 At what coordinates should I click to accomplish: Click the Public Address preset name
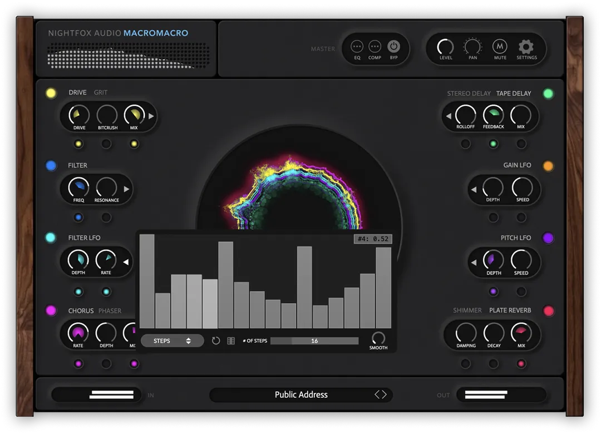coord(300,394)
